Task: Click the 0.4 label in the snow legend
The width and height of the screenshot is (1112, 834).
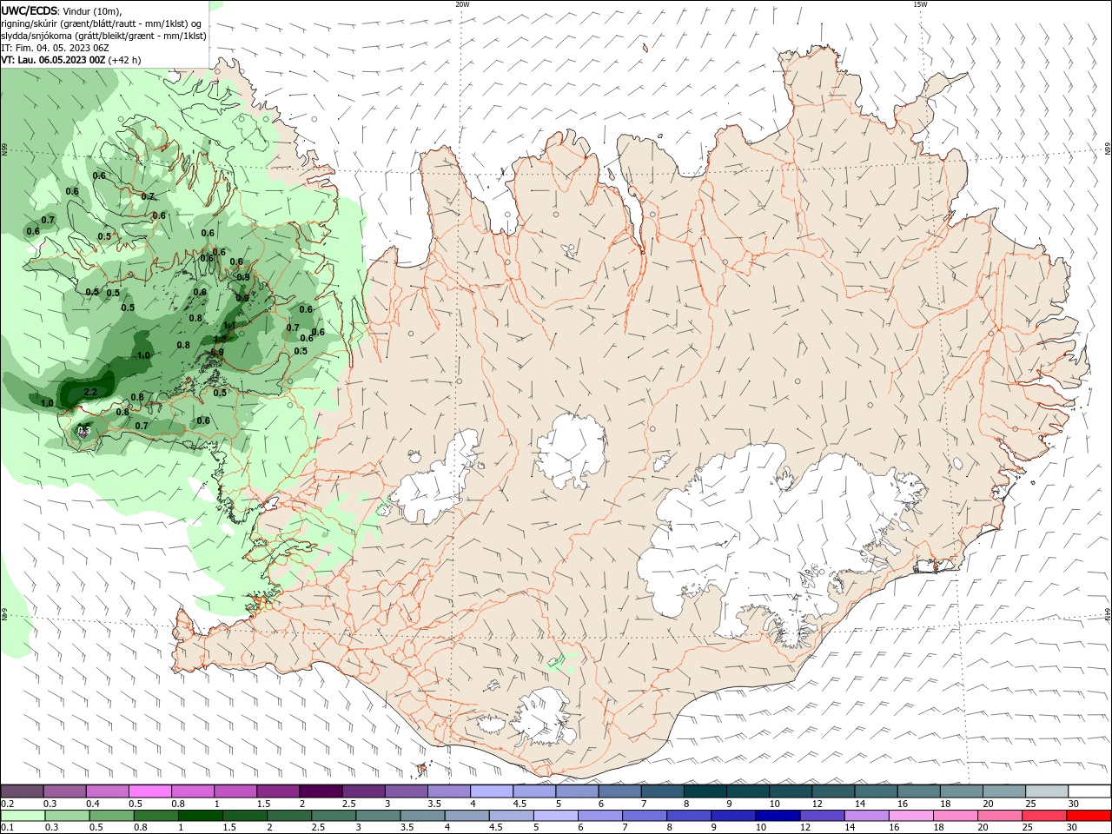Action: [x=93, y=804]
